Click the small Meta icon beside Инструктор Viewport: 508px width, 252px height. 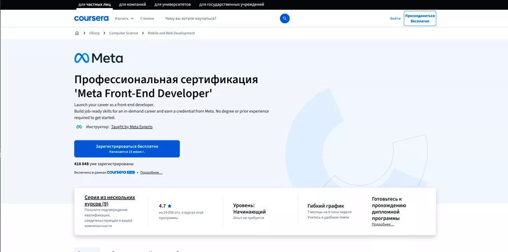click(79, 127)
